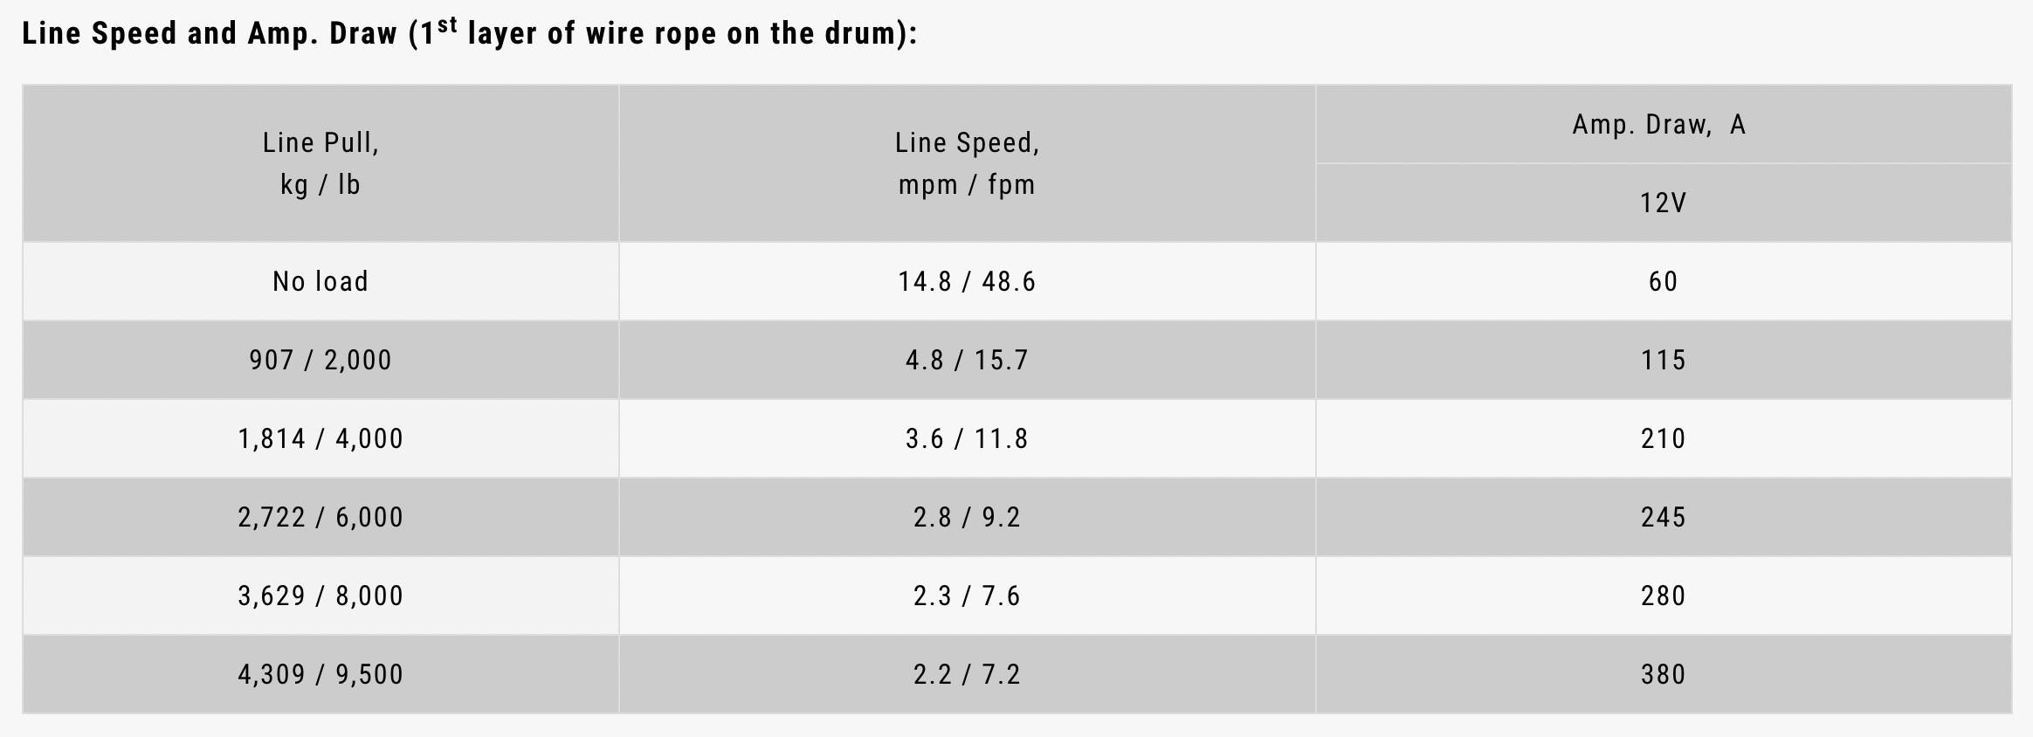The height and width of the screenshot is (737, 2033).
Task: Click the 210 amp draw value
Action: (1663, 438)
